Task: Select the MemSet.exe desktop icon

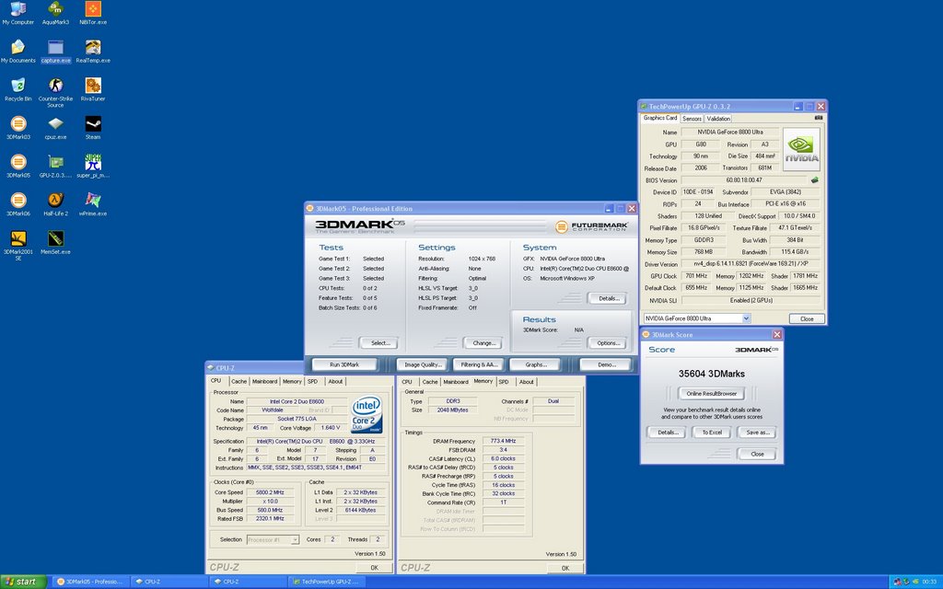Action: coord(55,243)
